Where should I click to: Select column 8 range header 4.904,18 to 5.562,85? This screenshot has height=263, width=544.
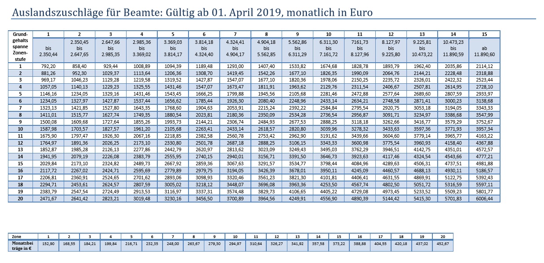(x=266, y=48)
